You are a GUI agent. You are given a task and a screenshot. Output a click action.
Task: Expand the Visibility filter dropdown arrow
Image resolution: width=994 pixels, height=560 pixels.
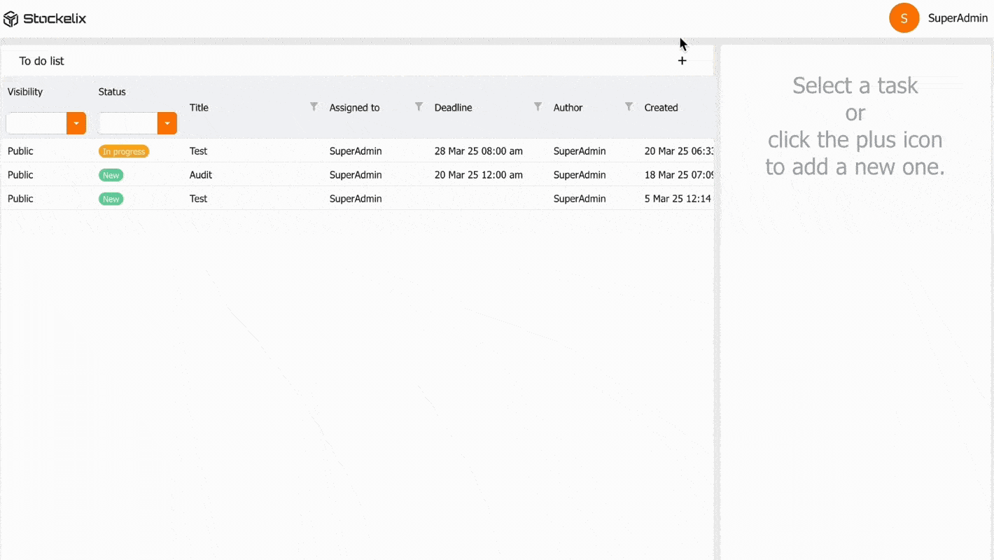point(76,123)
